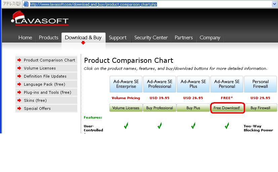Click the red arrow beside Skins
This screenshot has width=278, height=172.
click(x=19, y=100)
